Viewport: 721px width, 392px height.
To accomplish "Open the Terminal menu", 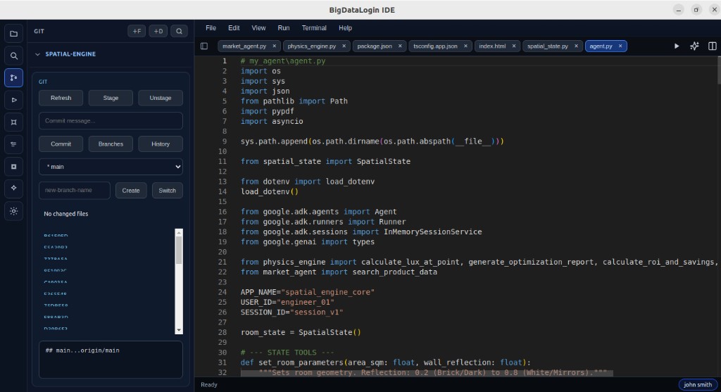I will pyautogui.click(x=314, y=28).
